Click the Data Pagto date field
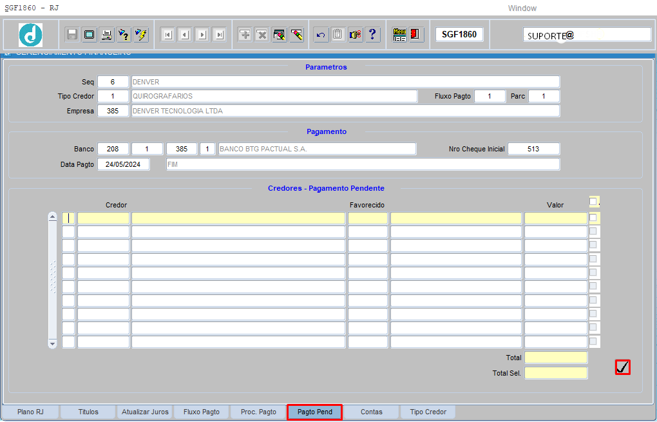Viewport: 657px width, 422px height. click(x=124, y=164)
